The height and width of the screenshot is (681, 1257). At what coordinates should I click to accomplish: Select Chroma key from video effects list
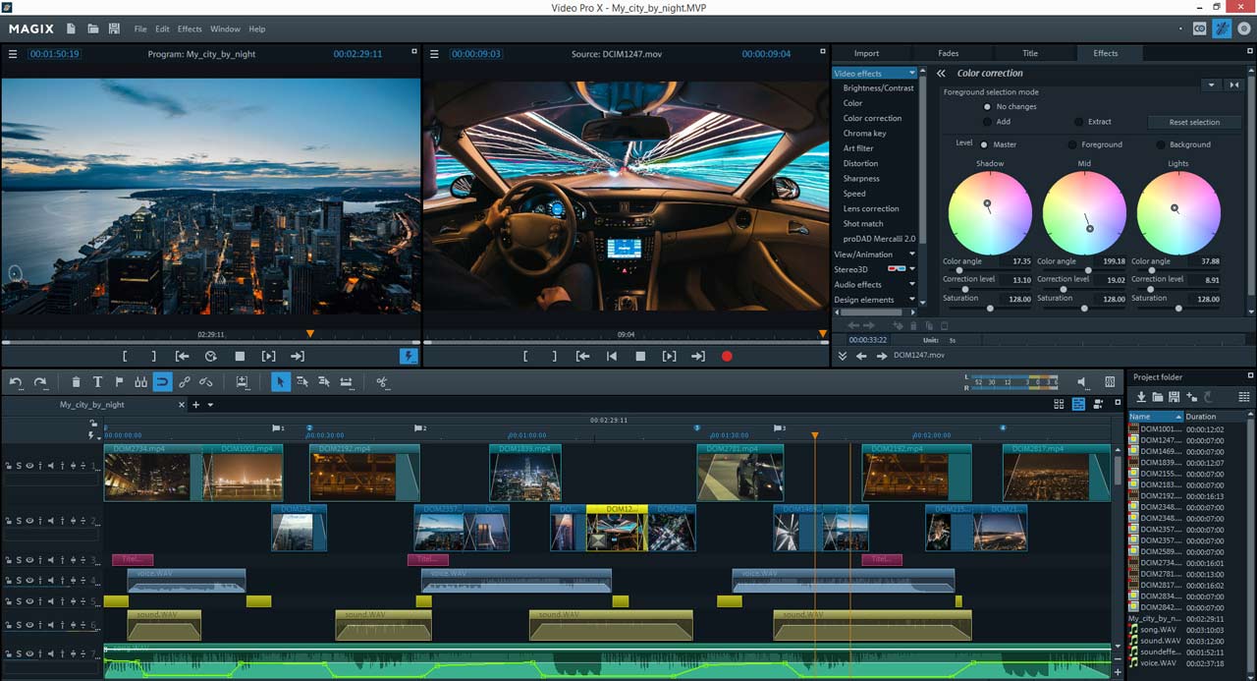click(x=864, y=134)
